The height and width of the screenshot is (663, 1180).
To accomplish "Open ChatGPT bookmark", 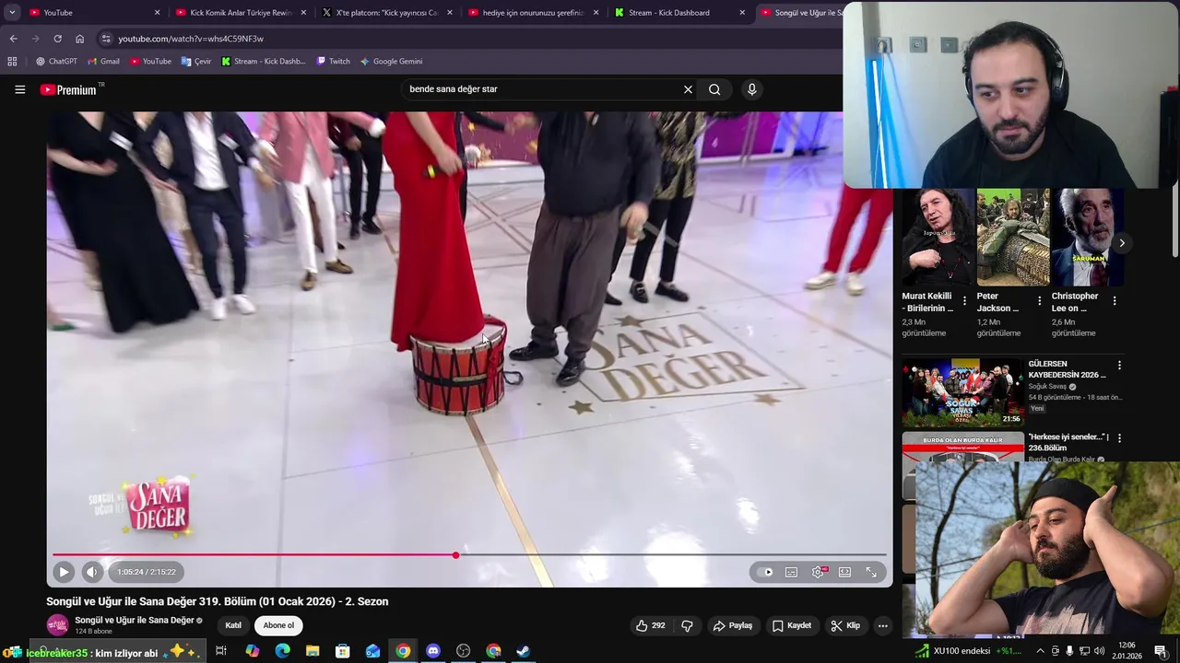I will [x=56, y=61].
